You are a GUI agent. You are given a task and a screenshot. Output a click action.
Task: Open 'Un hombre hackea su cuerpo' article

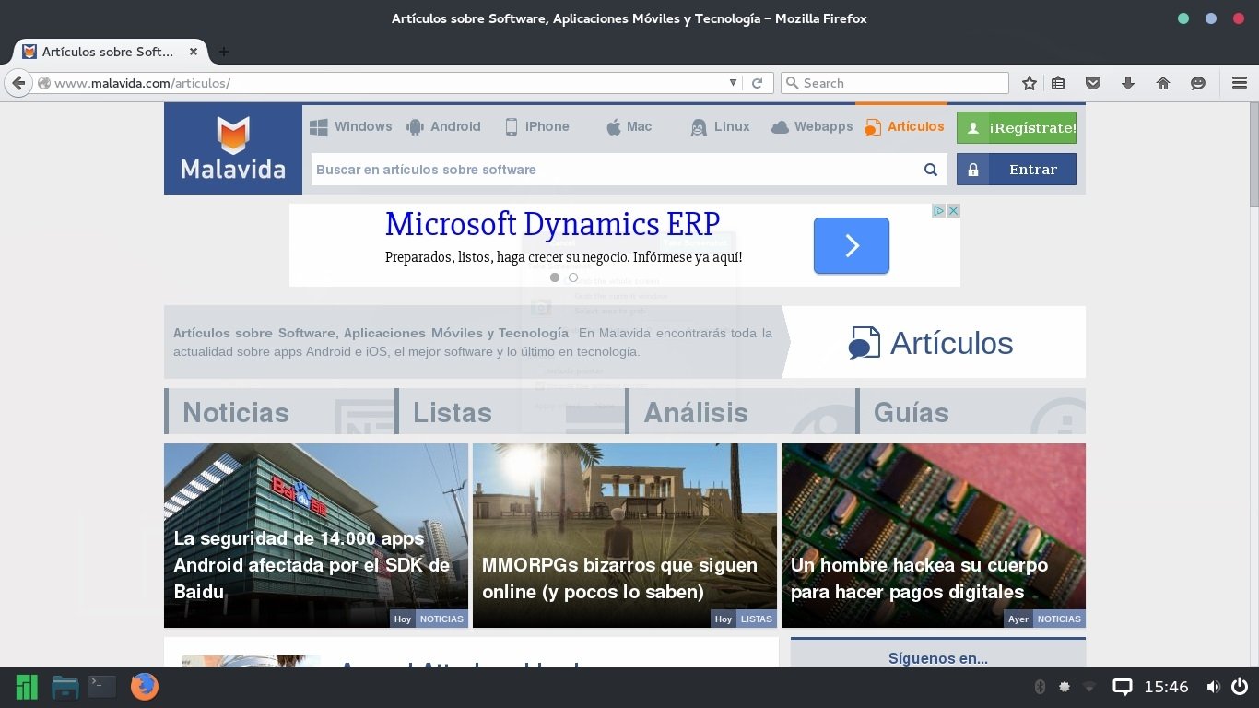934,536
